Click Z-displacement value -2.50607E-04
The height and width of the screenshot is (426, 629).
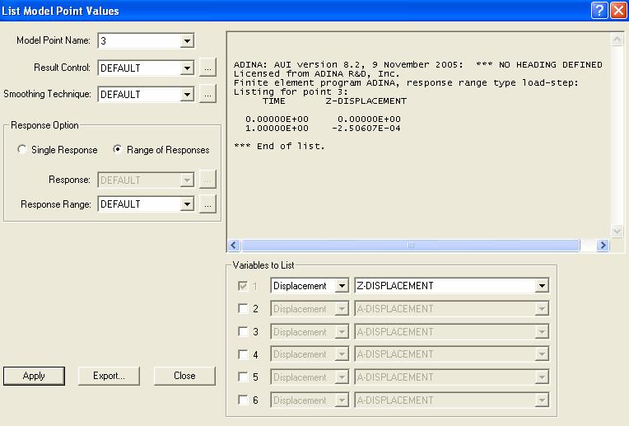pos(366,129)
